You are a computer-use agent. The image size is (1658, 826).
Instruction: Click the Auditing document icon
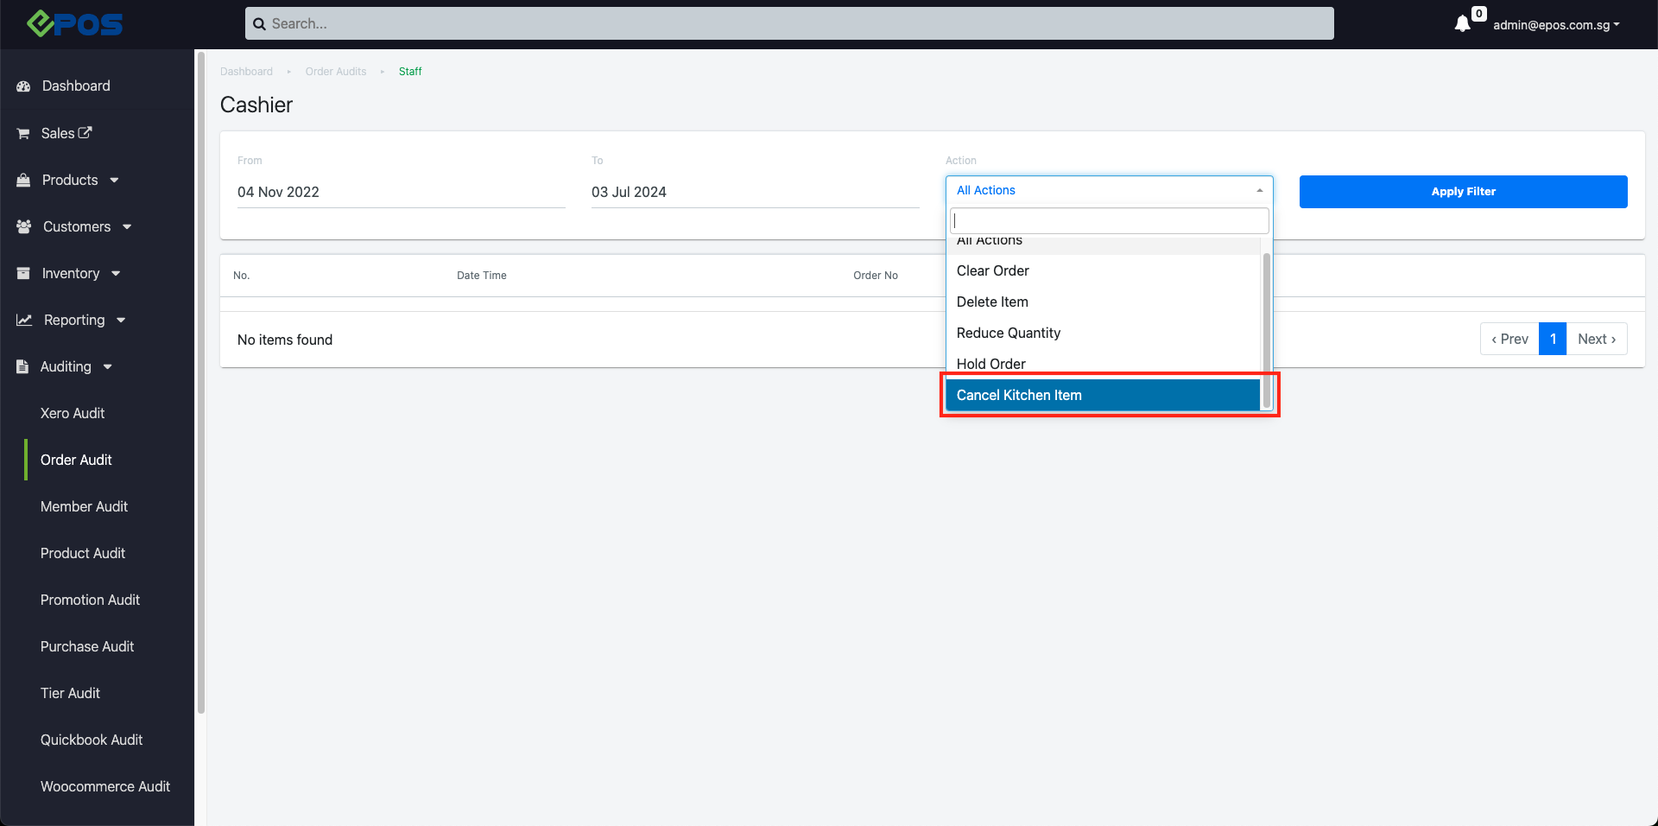pyautogui.click(x=22, y=366)
